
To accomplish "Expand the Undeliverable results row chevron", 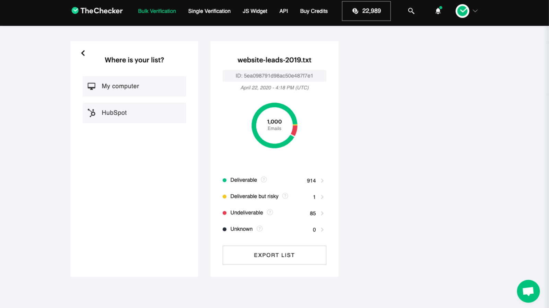I will click(322, 213).
